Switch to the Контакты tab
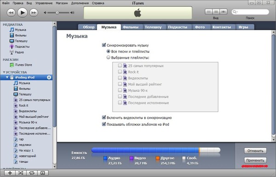The image size is (276, 177). 222,27
